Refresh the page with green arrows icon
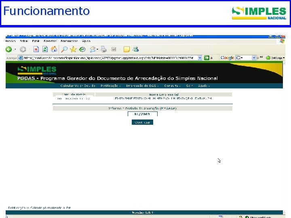Viewport: 291px width, 218px height. (x=45, y=49)
